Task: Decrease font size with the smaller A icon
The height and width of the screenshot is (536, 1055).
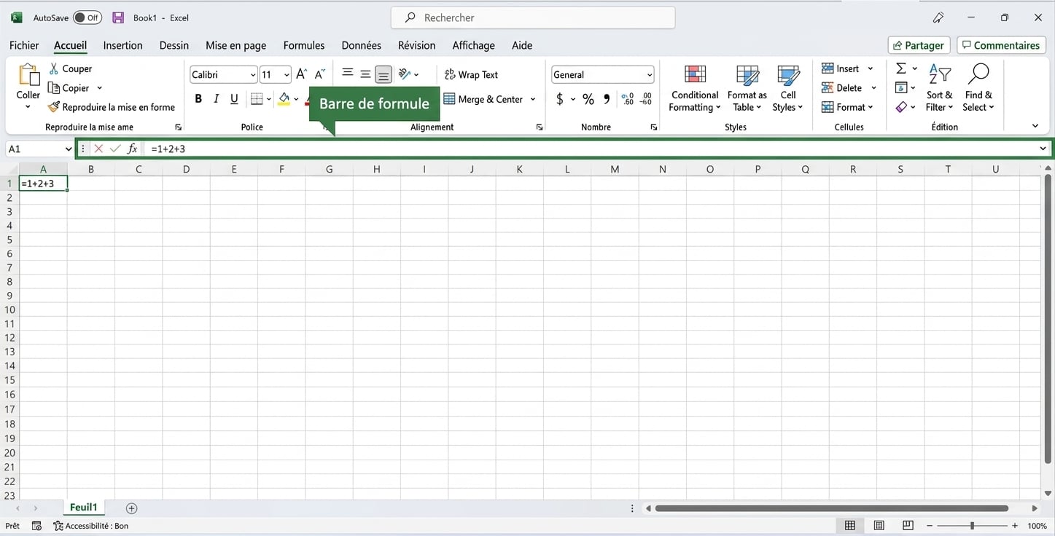Action: pyautogui.click(x=319, y=74)
